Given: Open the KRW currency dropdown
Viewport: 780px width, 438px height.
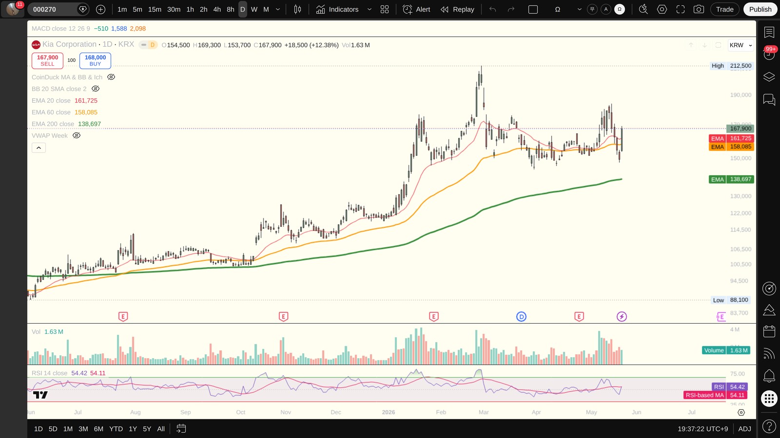Looking at the screenshot, I should (x=741, y=45).
